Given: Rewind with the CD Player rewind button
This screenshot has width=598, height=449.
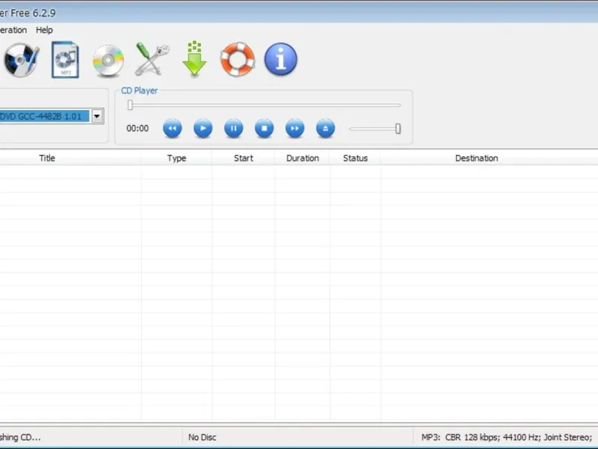Looking at the screenshot, I should coord(173,128).
